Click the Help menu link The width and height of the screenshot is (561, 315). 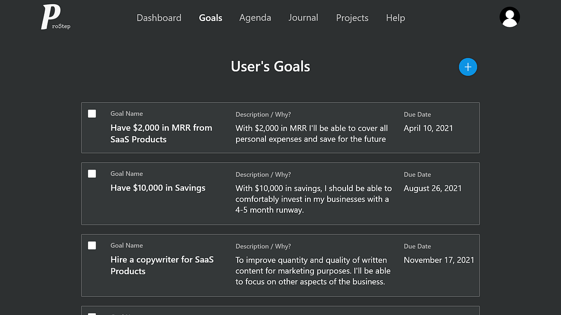pos(395,18)
